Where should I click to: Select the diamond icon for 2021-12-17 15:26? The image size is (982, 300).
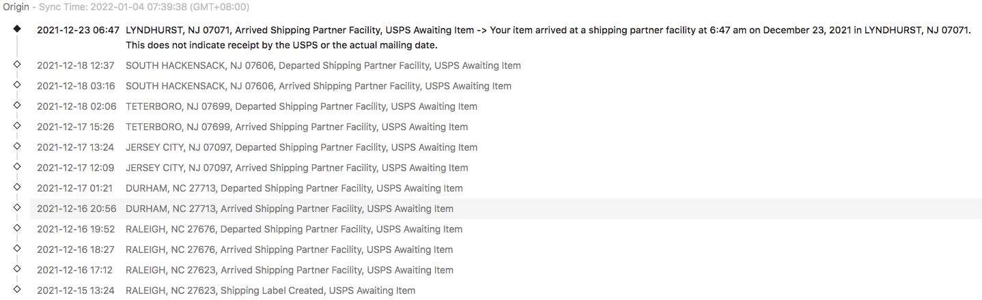click(x=17, y=125)
